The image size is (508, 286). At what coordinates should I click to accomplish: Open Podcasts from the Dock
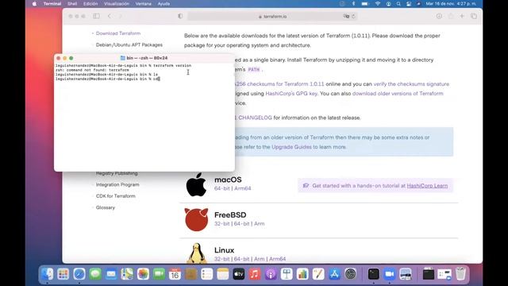(271, 274)
